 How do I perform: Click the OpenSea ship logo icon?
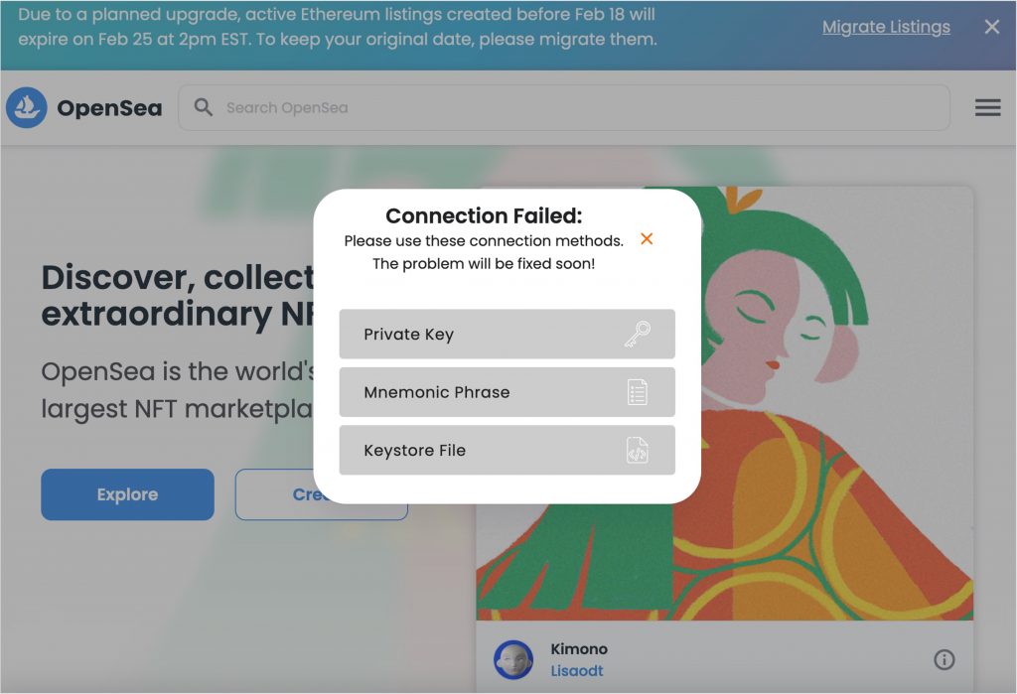(27, 107)
